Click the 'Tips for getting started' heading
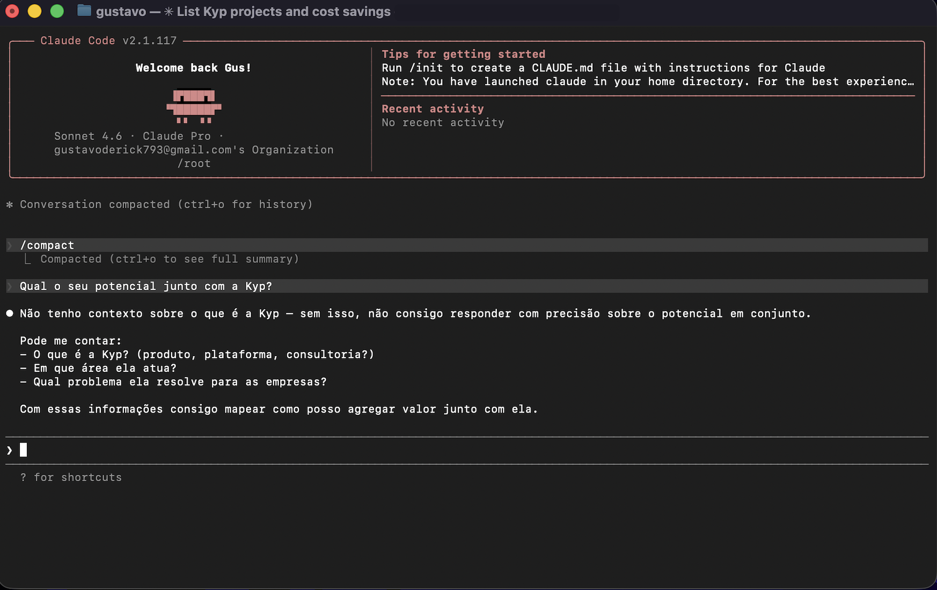Image resolution: width=937 pixels, height=590 pixels. point(463,54)
